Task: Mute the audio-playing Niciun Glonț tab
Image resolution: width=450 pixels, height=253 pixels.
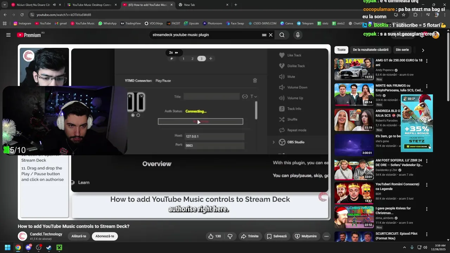Action: click(x=54, y=5)
